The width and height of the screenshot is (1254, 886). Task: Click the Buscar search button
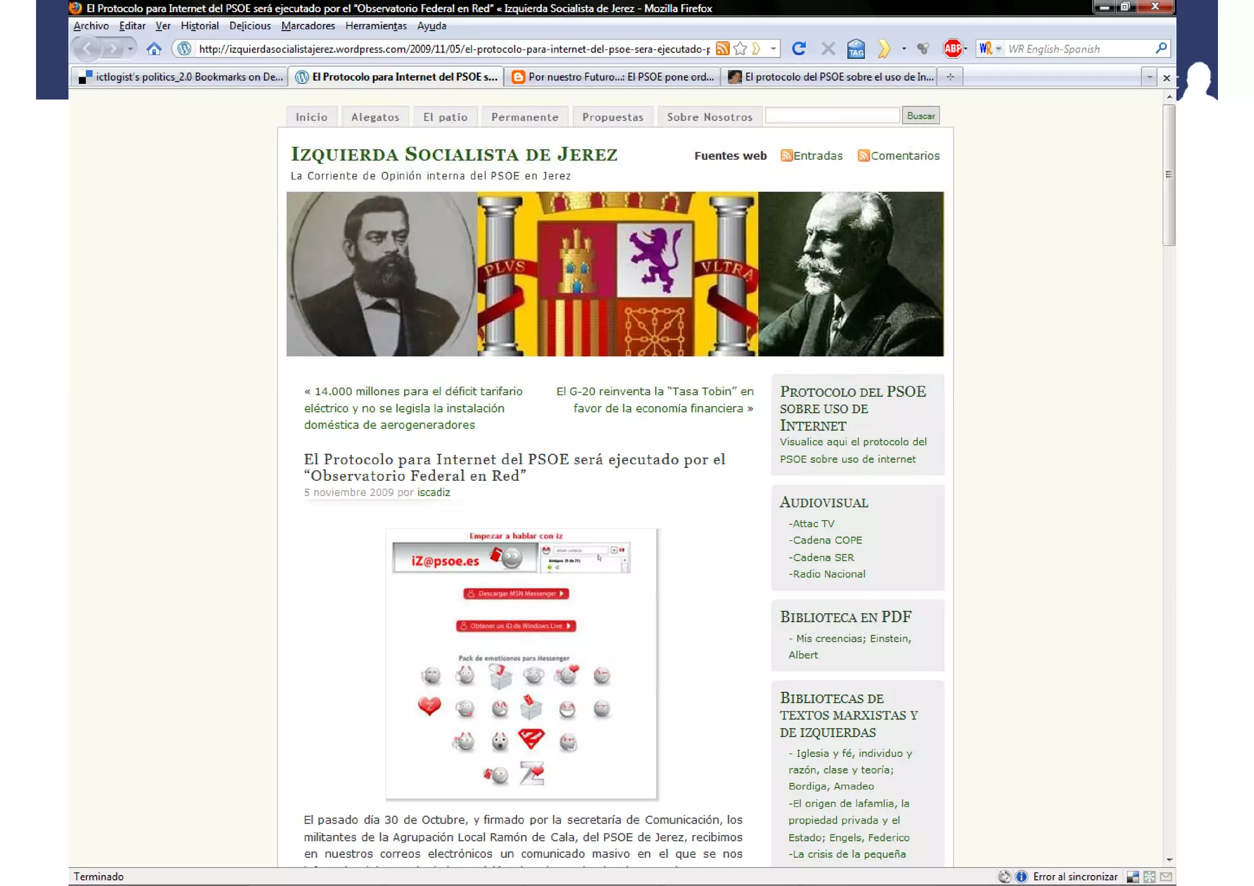(920, 115)
